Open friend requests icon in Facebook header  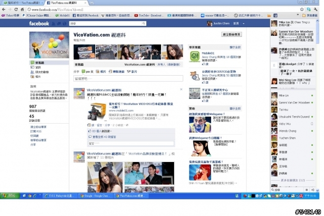pyautogui.click(x=54, y=24)
